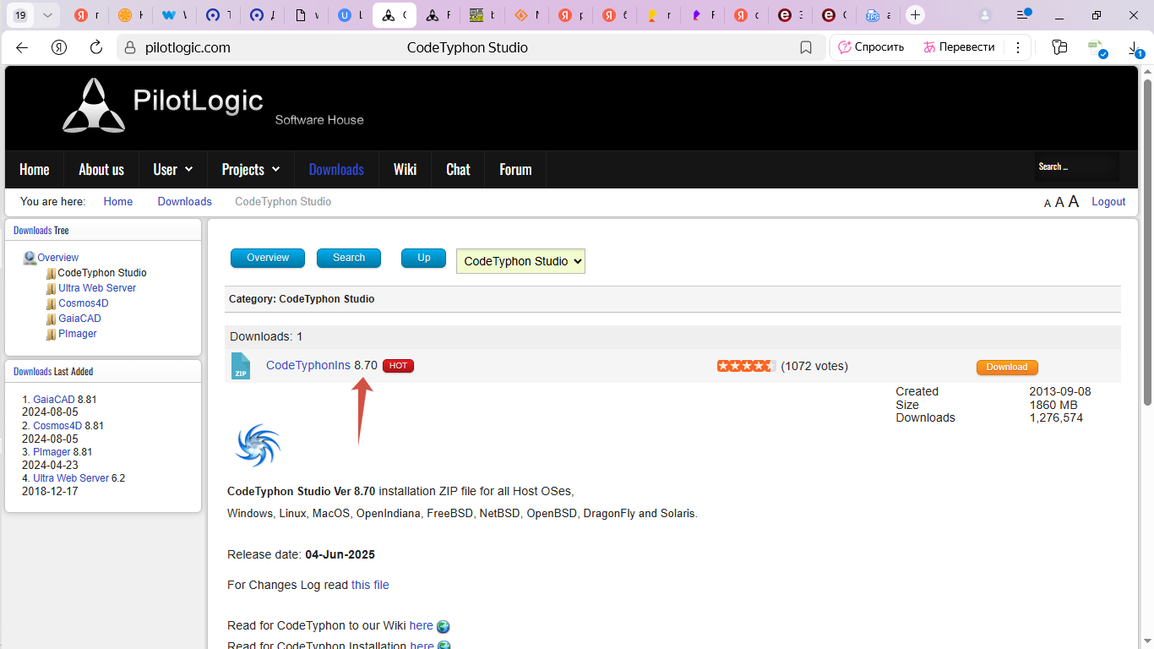Open GaiaCAD 8.81 in Last Added list

coord(53,400)
